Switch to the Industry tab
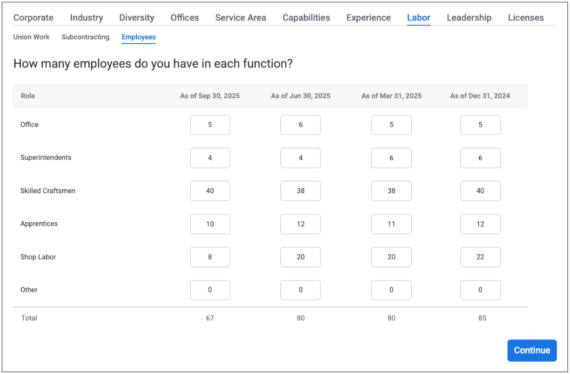 (x=86, y=18)
